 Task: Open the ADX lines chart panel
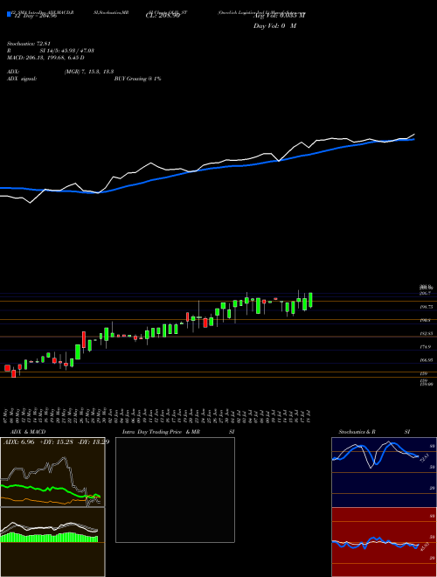(x=52, y=472)
